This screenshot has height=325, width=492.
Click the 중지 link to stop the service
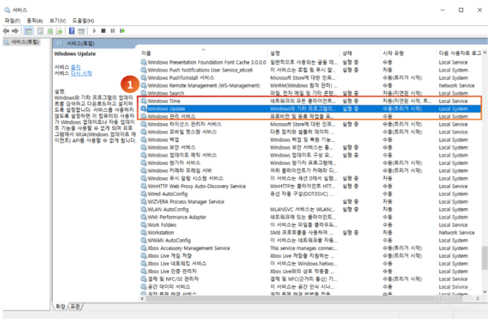pyautogui.click(x=76, y=67)
